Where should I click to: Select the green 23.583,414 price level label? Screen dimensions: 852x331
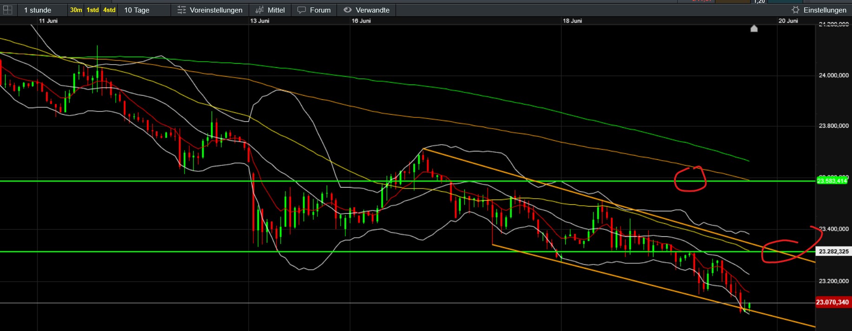[x=832, y=181]
